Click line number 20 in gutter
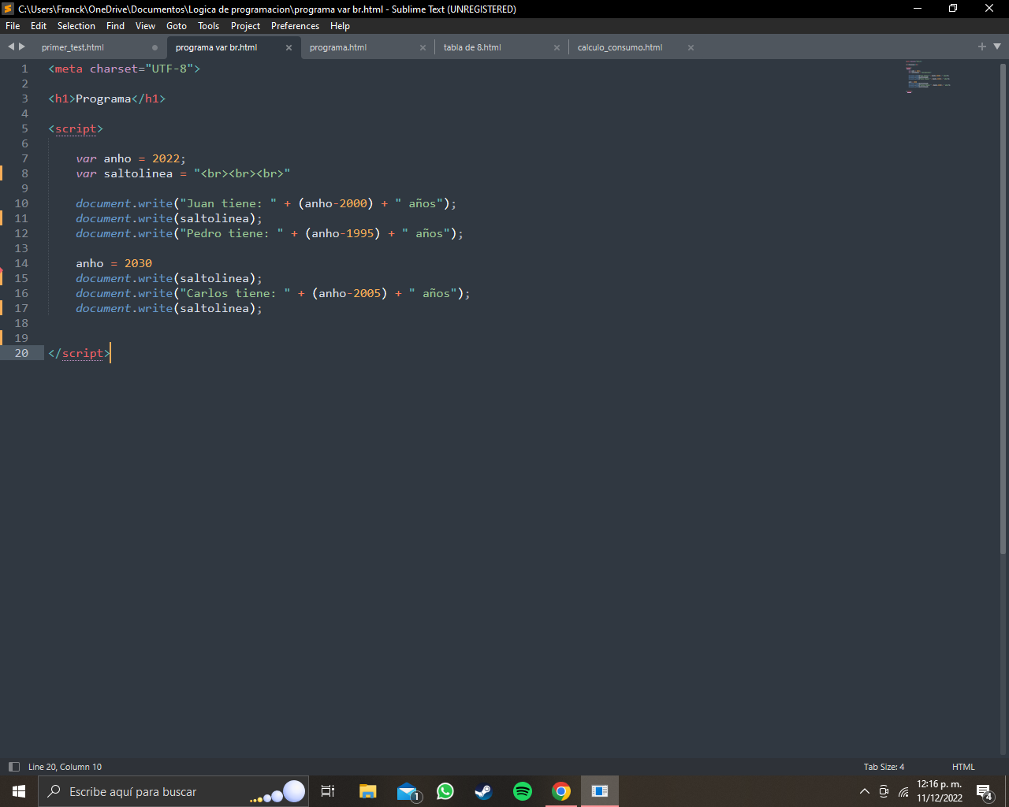This screenshot has height=807, width=1009. tap(21, 353)
